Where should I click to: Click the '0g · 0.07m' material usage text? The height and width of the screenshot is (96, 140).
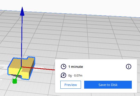pyautogui.click(x=75, y=75)
